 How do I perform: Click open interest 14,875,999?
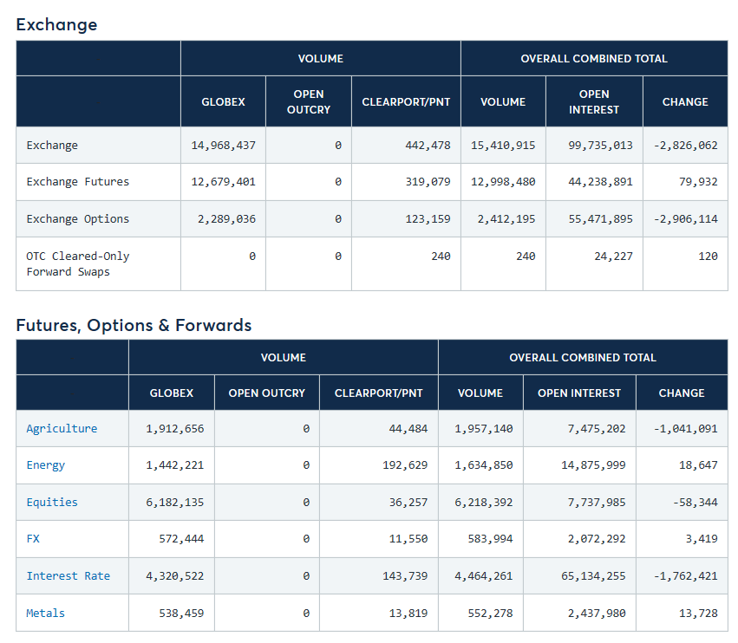(x=593, y=465)
